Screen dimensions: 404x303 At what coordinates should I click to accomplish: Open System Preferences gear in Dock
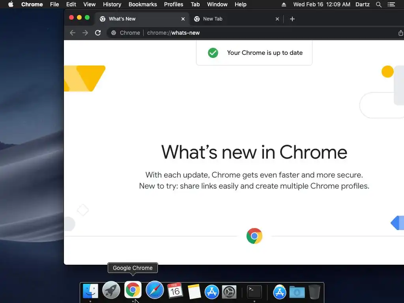coord(229,292)
